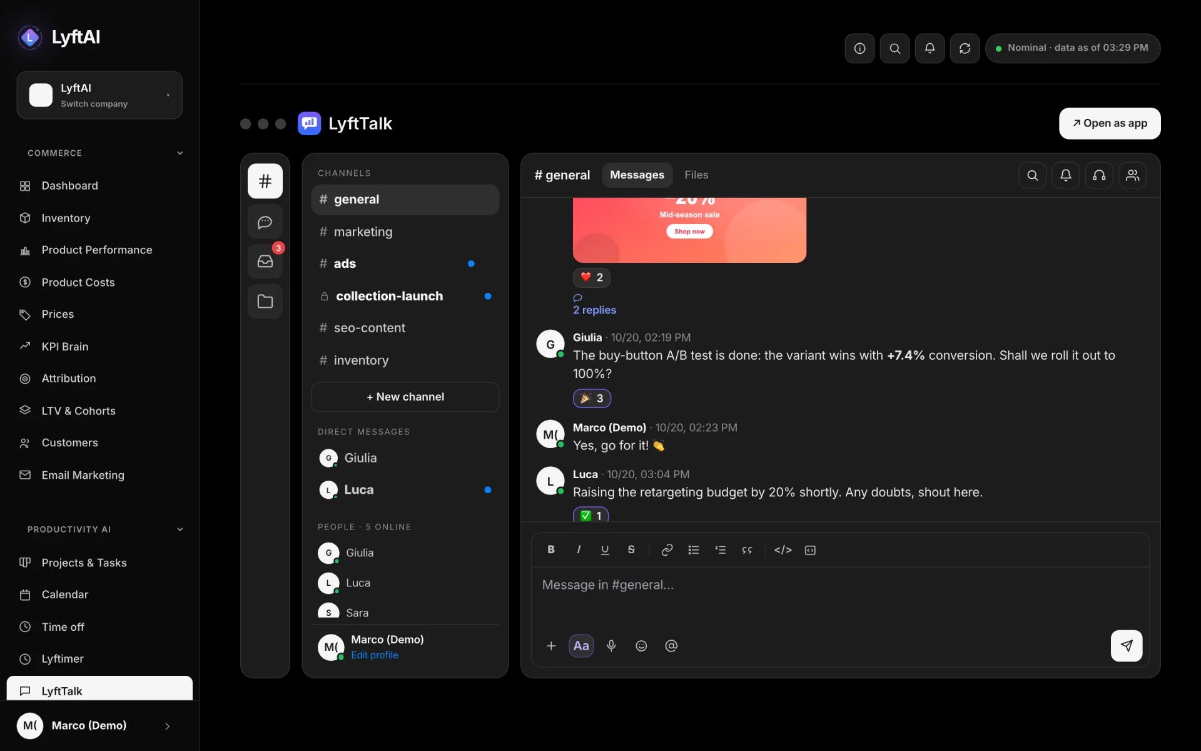Click the Edit profile link
Viewport: 1201px width, 751px height.
click(x=374, y=655)
